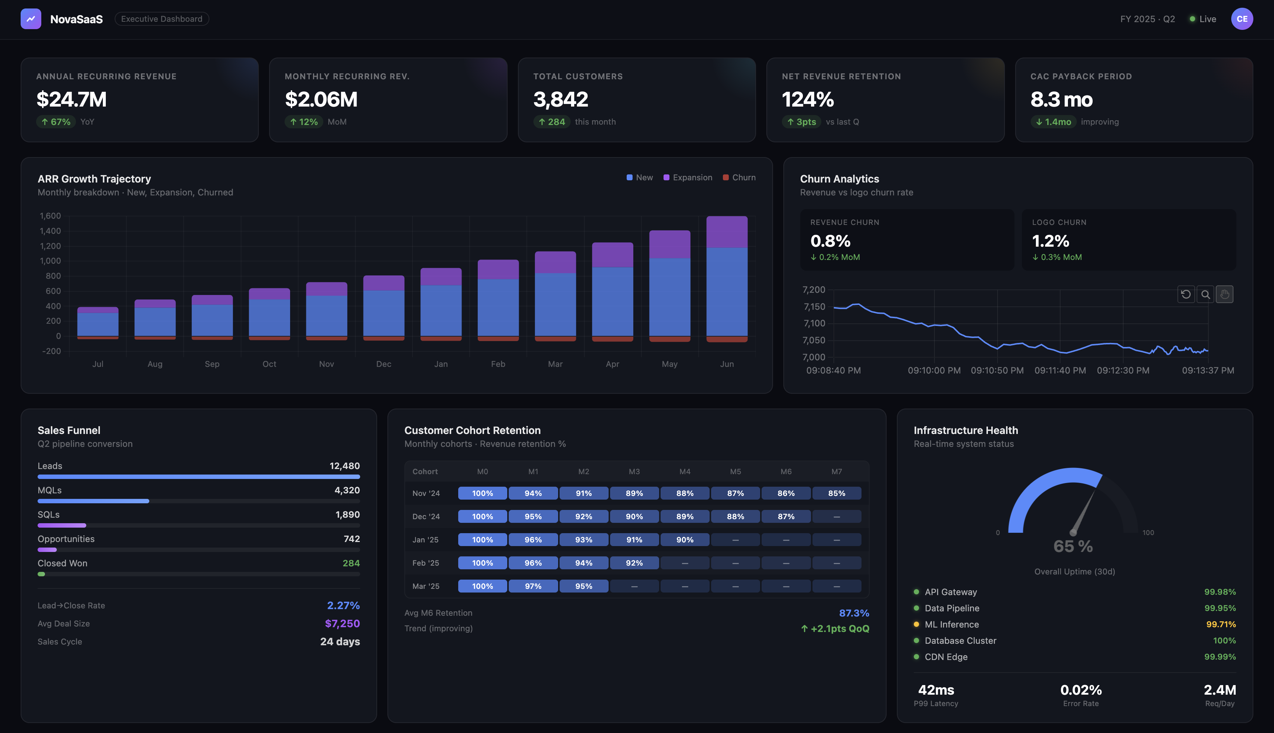Click the 0.02% Error Rate stat
The image size is (1274, 733).
(x=1081, y=695)
